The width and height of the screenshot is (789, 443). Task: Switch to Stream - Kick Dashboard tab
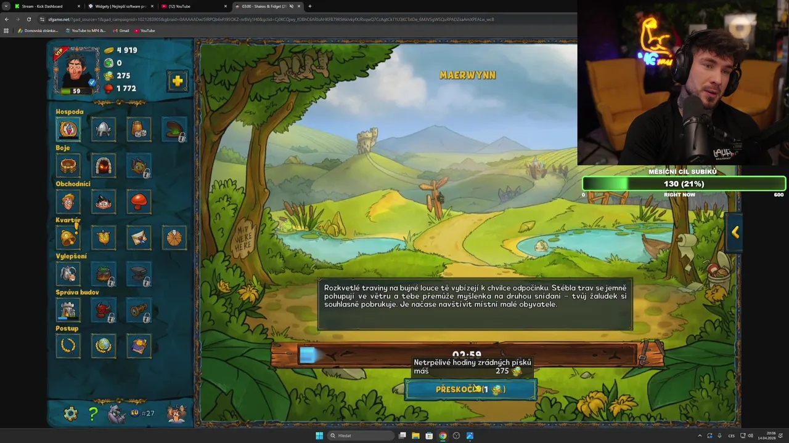tap(47, 6)
